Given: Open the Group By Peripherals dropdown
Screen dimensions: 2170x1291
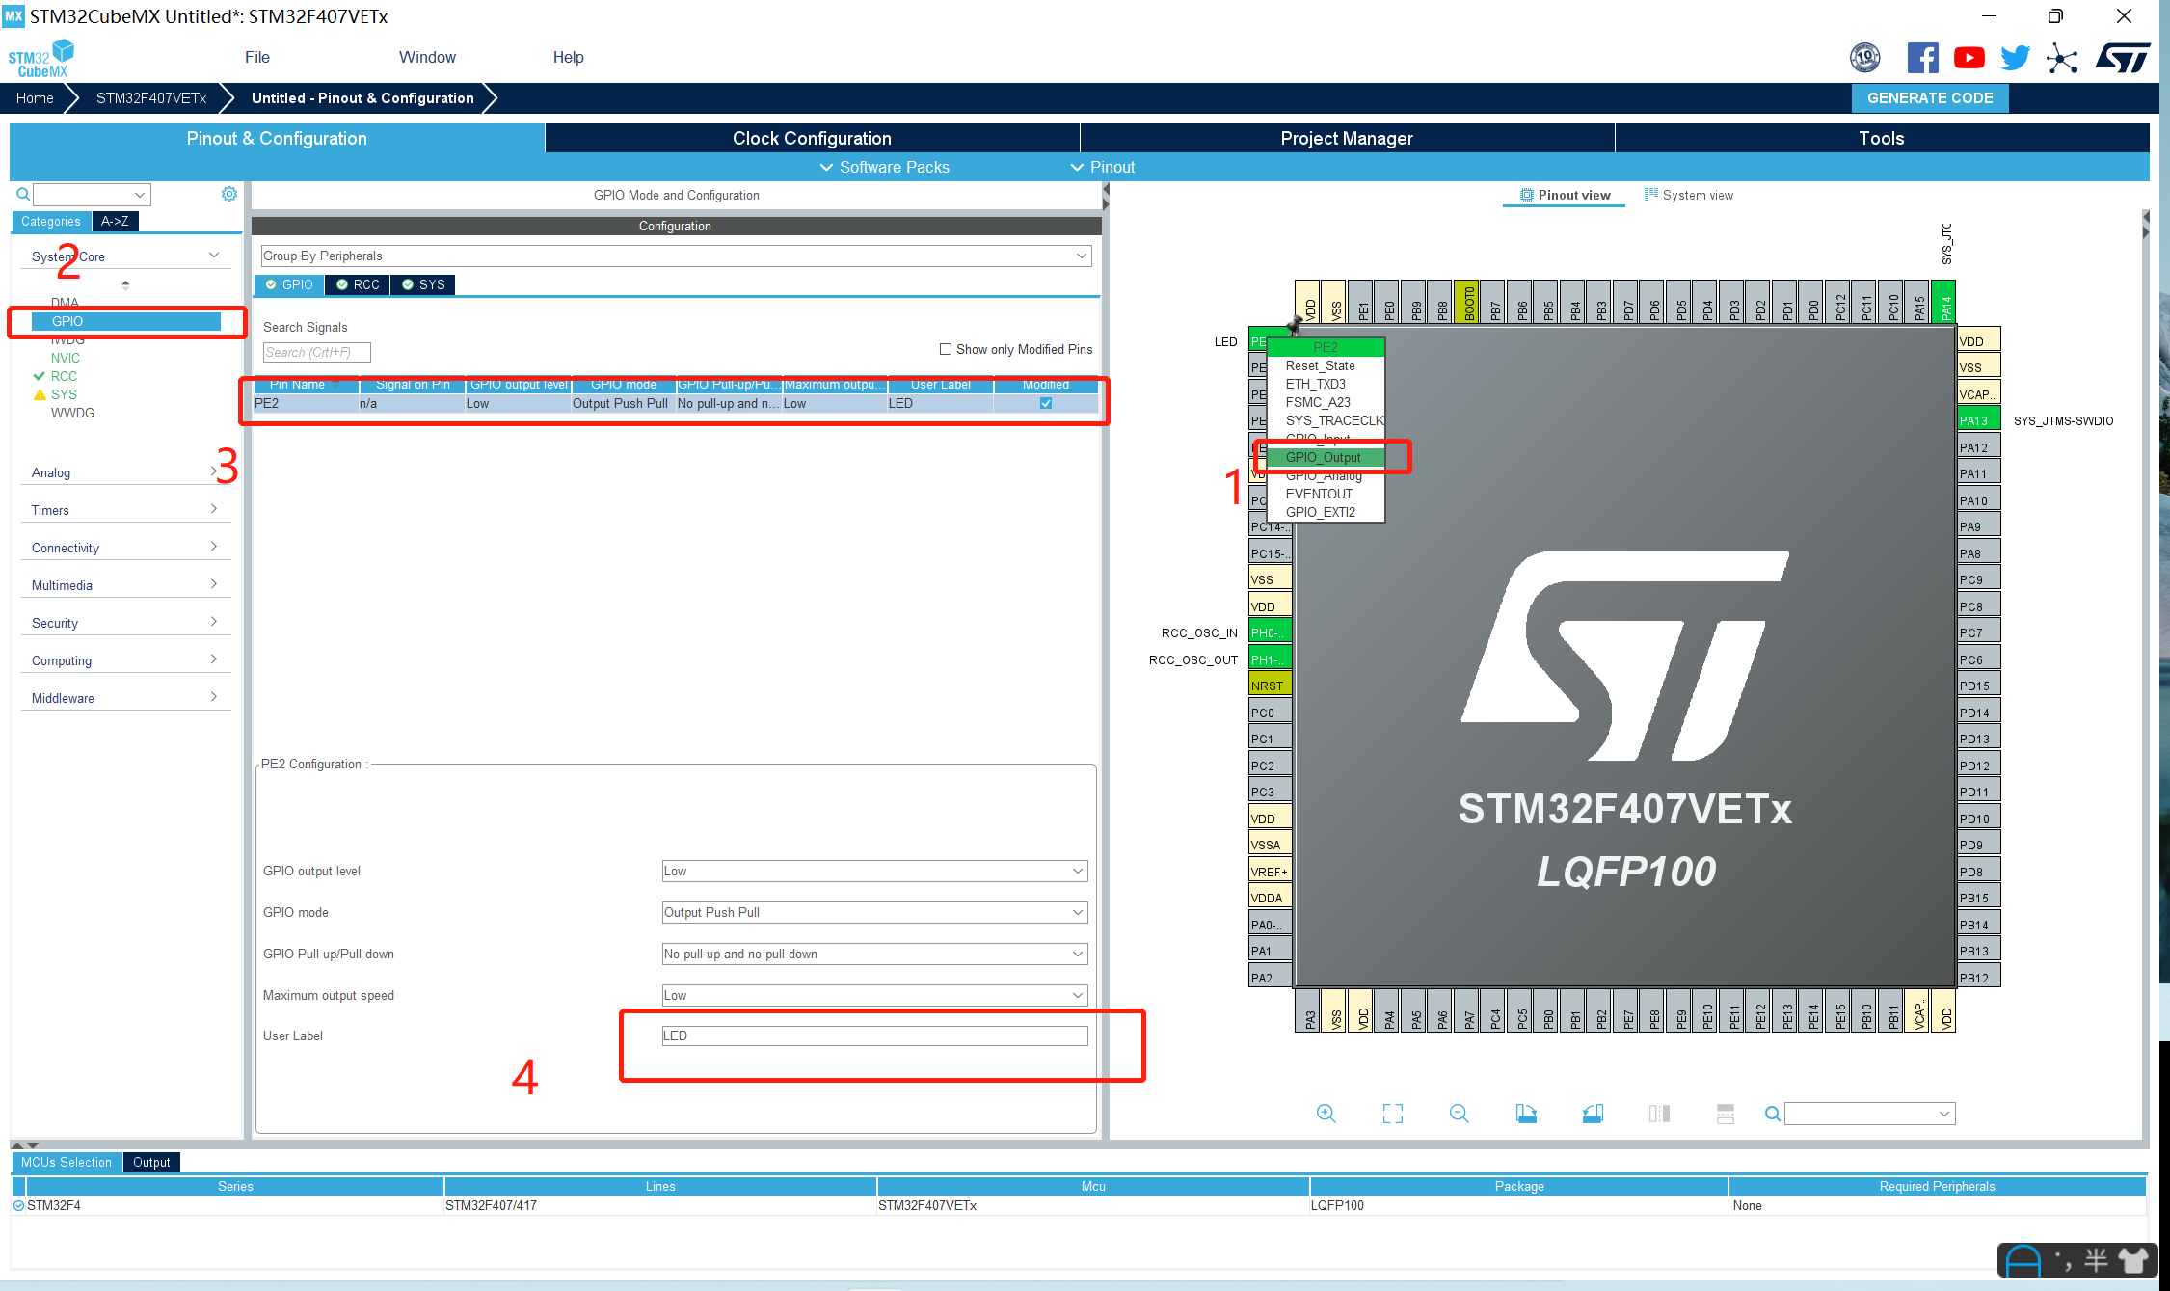Looking at the screenshot, I should tap(1081, 256).
